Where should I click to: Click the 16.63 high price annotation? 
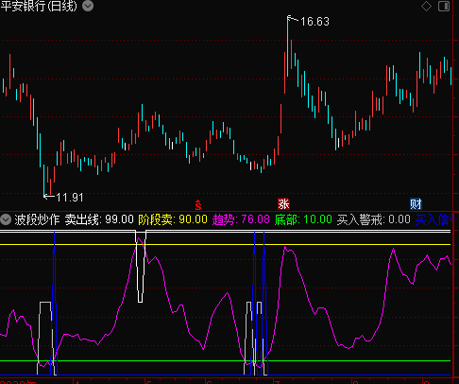(314, 22)
